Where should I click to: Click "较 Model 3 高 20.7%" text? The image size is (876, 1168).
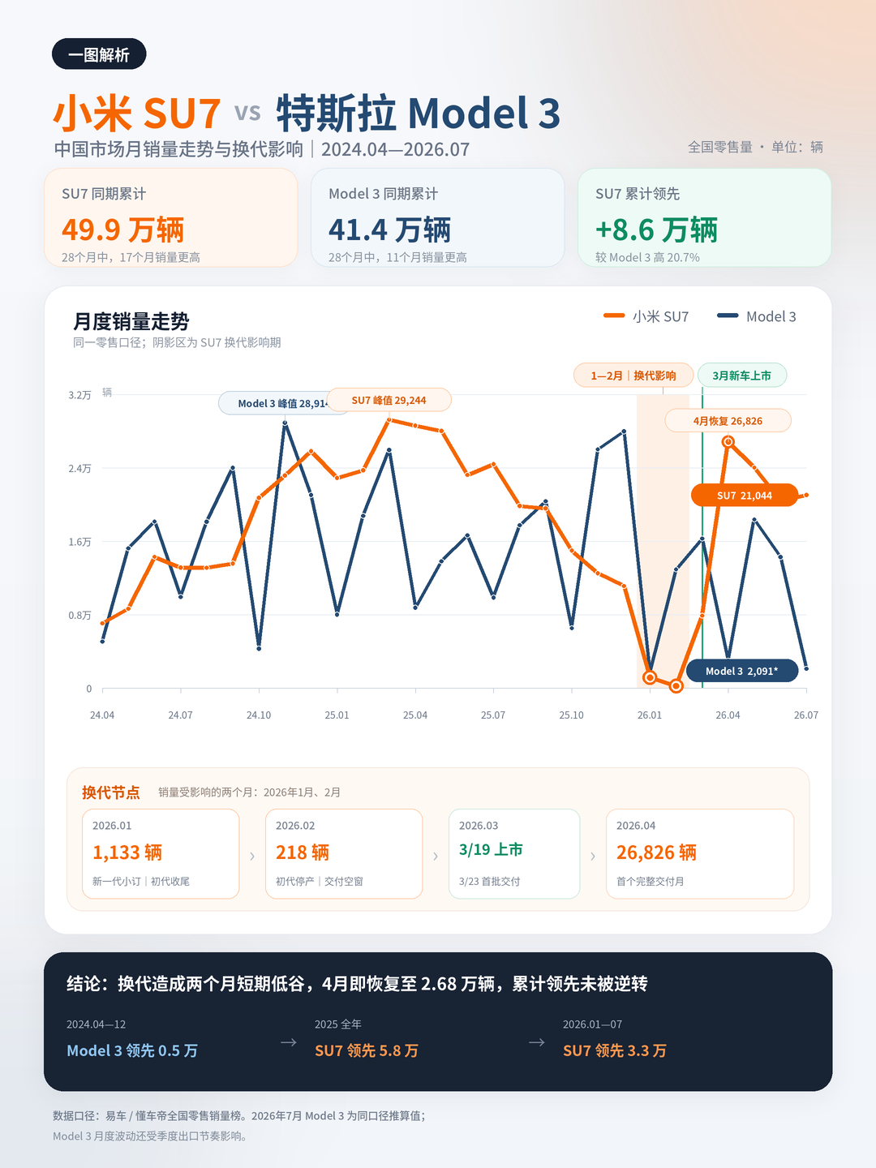click(647, 257)
